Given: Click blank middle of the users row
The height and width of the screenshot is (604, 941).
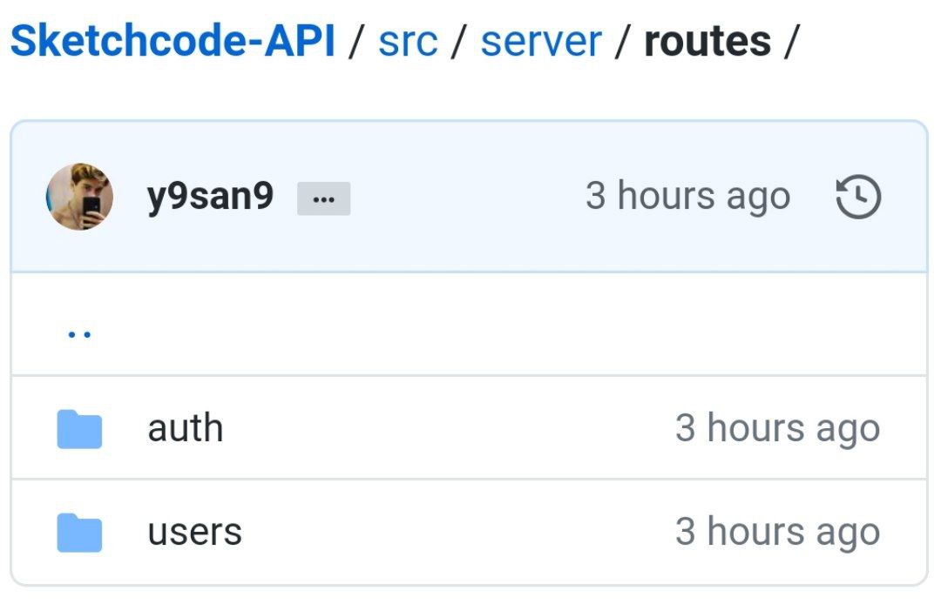Looking at the screenshot, I should pyautogui.click(x=453, y=532).
